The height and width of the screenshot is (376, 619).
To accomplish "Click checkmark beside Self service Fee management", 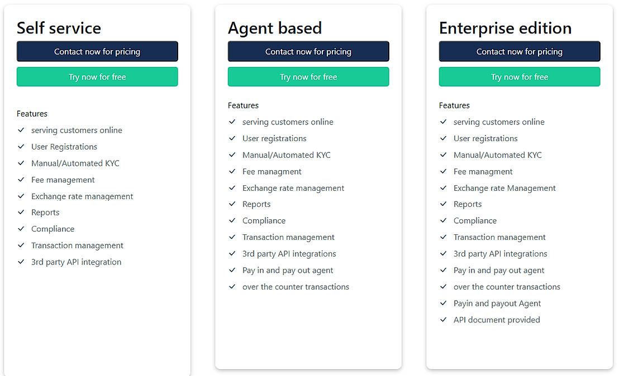I will tap(21, 180).
